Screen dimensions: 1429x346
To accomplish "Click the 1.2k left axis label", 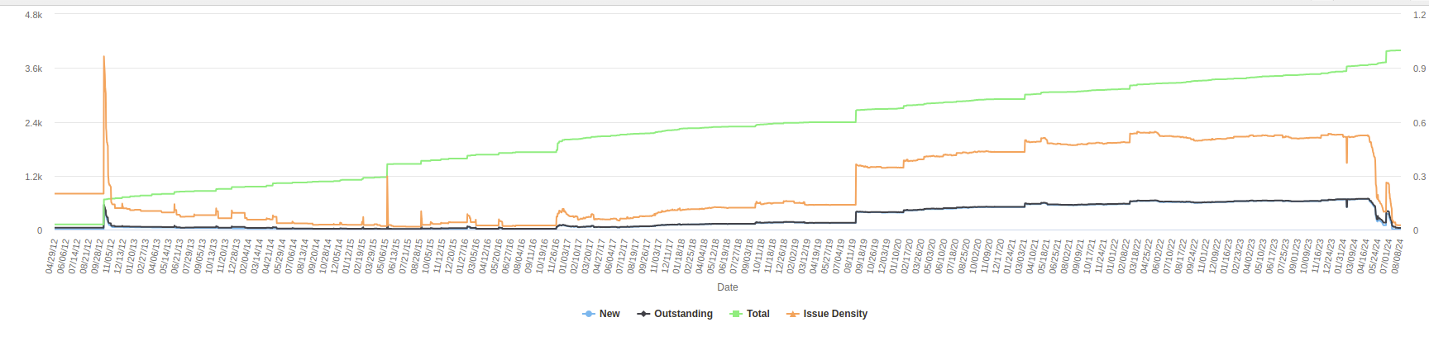I will click(34, 177).
